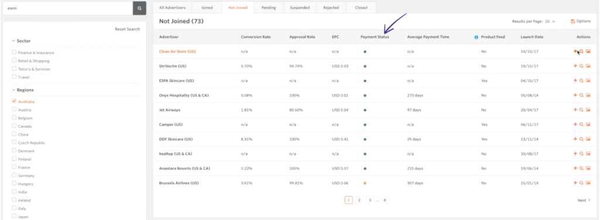This screenshot has width=600, height=220.
Task: Click the search magnifier button beside awin
Action: coord(139,8)
